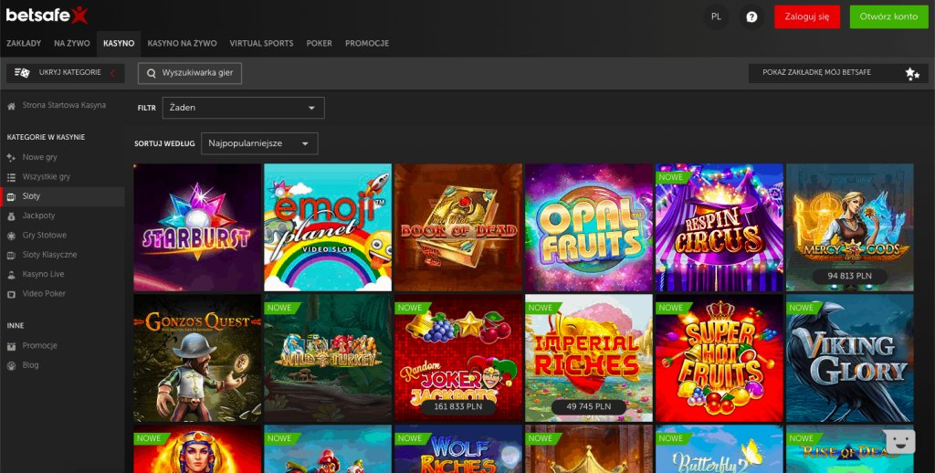The image size is (935, 473).
Task: Click the Sloty slot machine icon
Action: pyautogui.click(x=11, y=197)
